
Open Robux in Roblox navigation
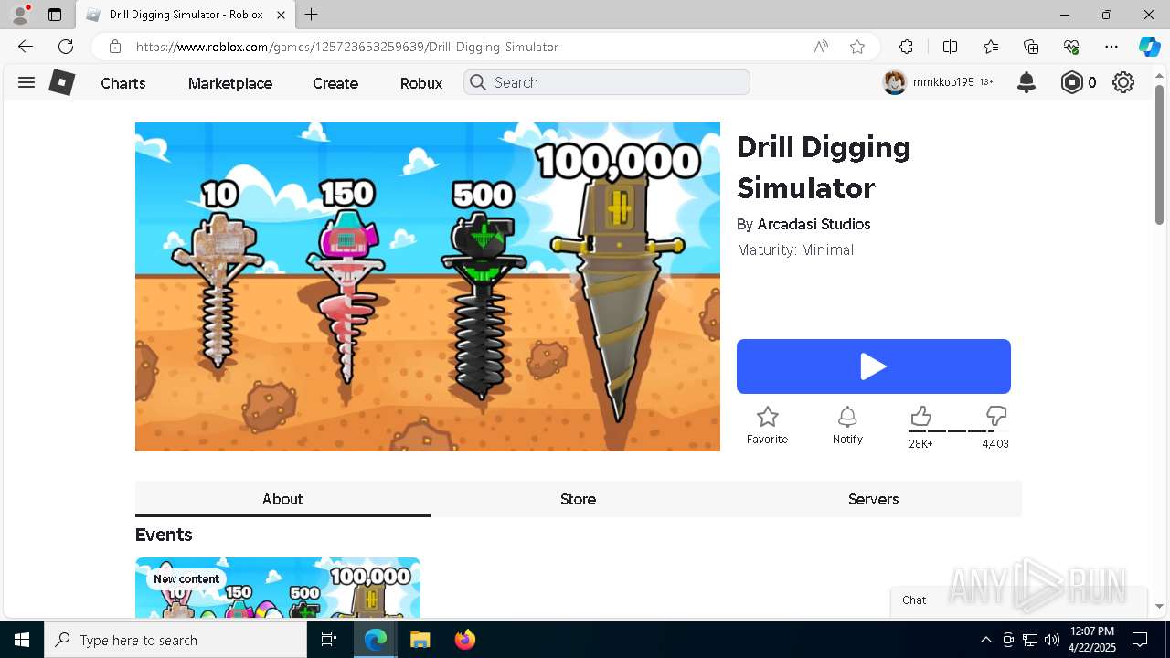pyautogui.click(x=421, y=83)
